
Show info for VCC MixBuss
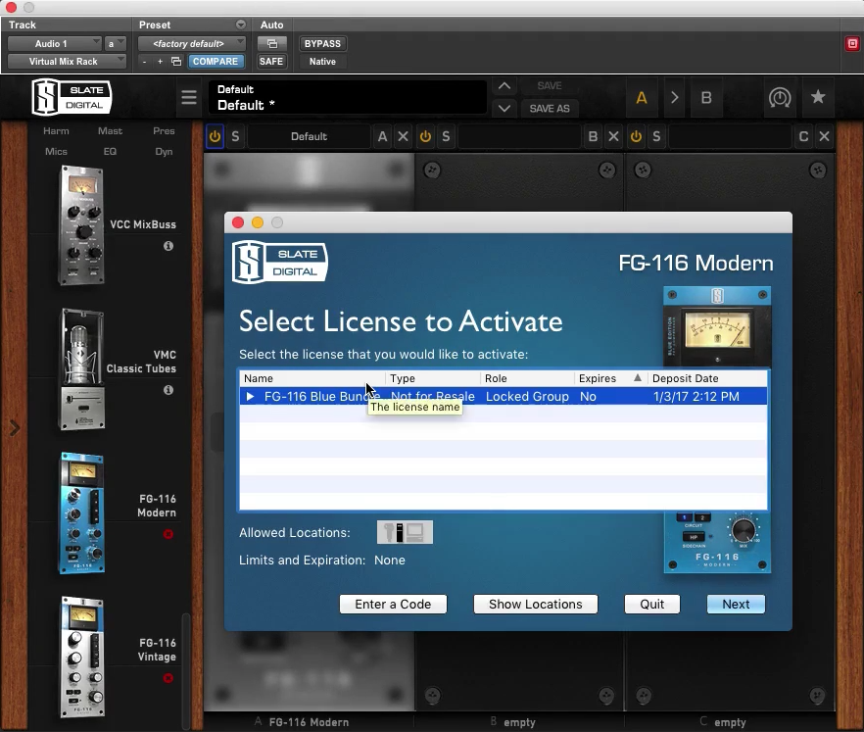tap(168, 246)
